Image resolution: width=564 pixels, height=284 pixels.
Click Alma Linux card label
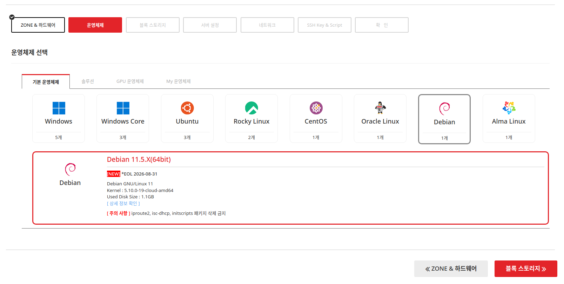[x=509, y=121]
